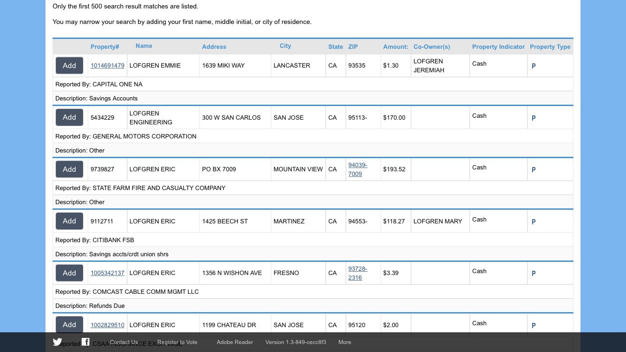
Task: Click Reported By: STATE FARM FIRE AND CASUALTY
Action: click(140, 188)
